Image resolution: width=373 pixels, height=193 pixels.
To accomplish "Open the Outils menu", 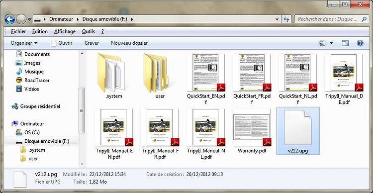I will pos(88,31).
